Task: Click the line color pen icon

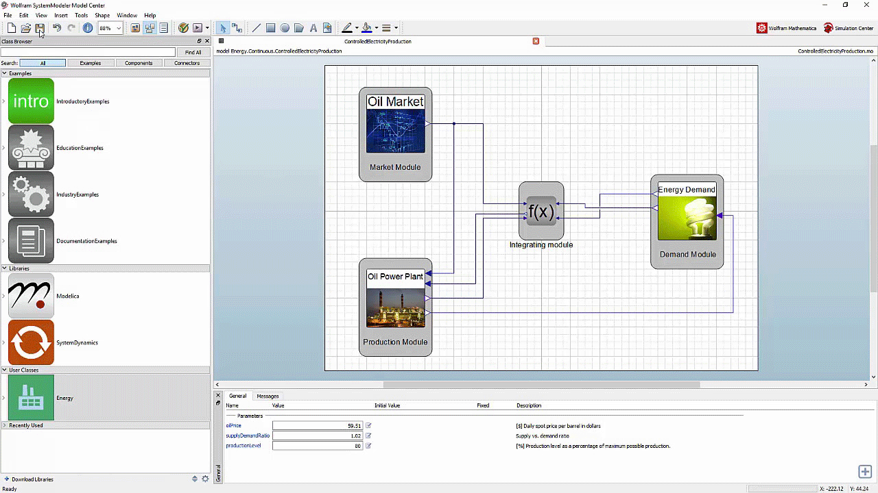Action: click(347, 28)
